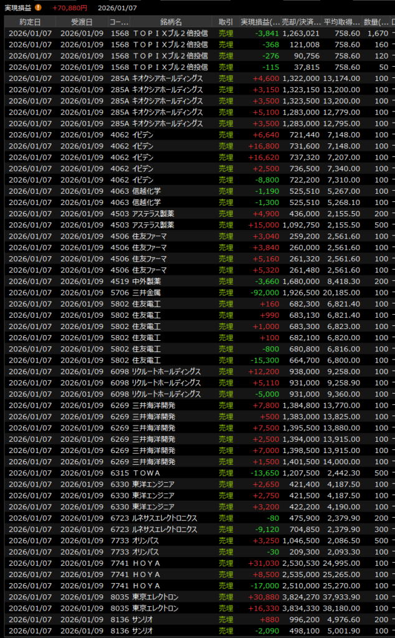
Task: Click the 数量 column header
Action: (x=376, y=22)
